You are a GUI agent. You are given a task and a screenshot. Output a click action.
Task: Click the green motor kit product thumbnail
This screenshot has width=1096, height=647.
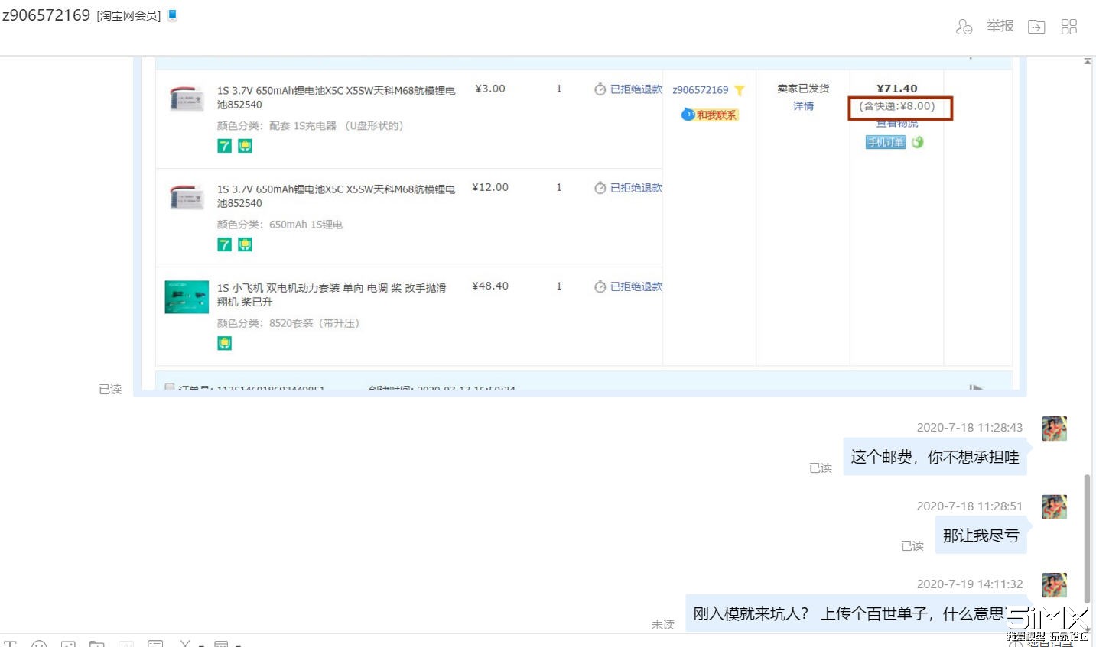coord(187,297)
